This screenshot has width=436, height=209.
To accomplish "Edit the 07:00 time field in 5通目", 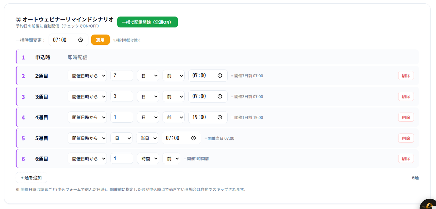I will coord(181,138).
